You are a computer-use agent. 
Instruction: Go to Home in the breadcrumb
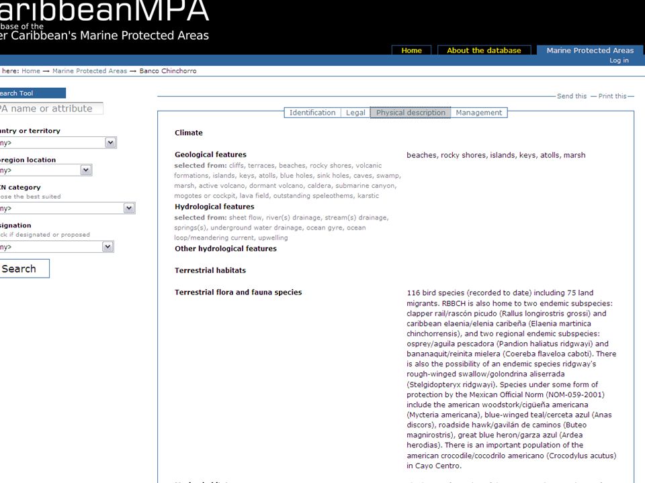click(31, 70)
